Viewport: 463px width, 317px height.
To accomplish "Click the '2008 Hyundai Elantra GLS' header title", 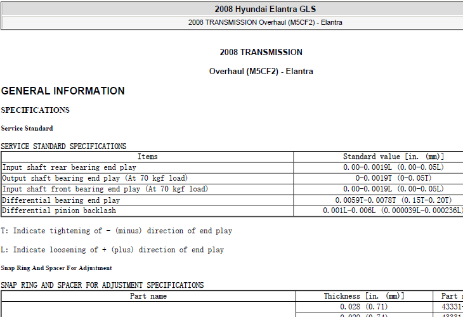I will [265, 9].
